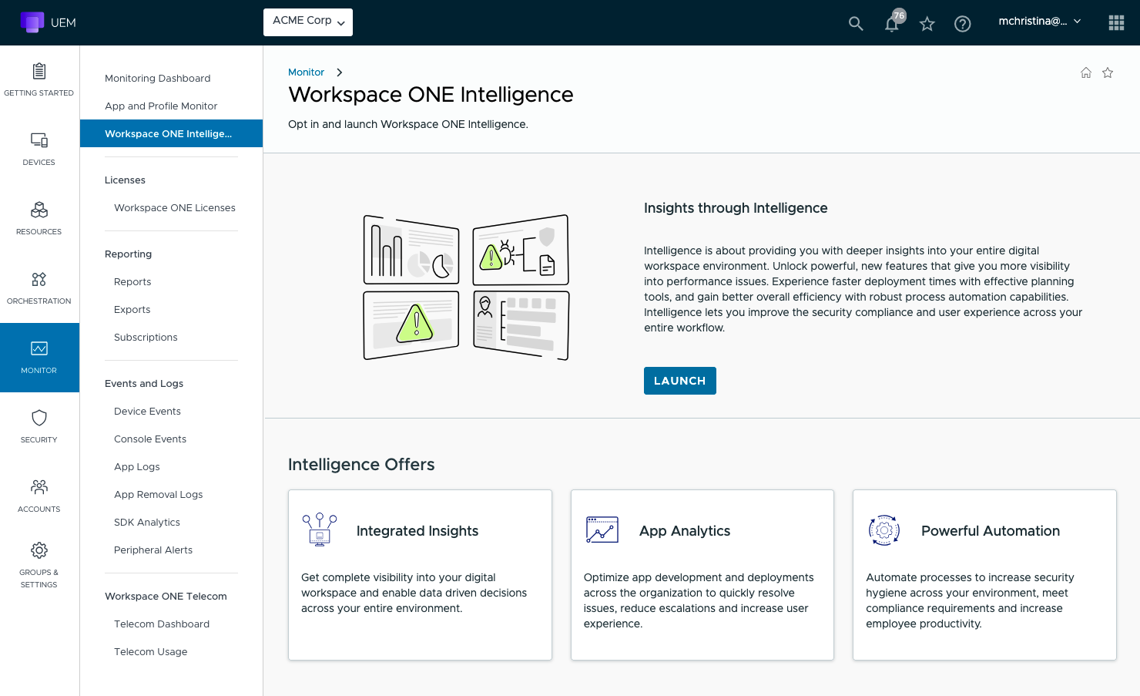Viewport: 1140px width, 696px height.
Task: Open notifications bell with 76 badge
Action: point(892,23)
